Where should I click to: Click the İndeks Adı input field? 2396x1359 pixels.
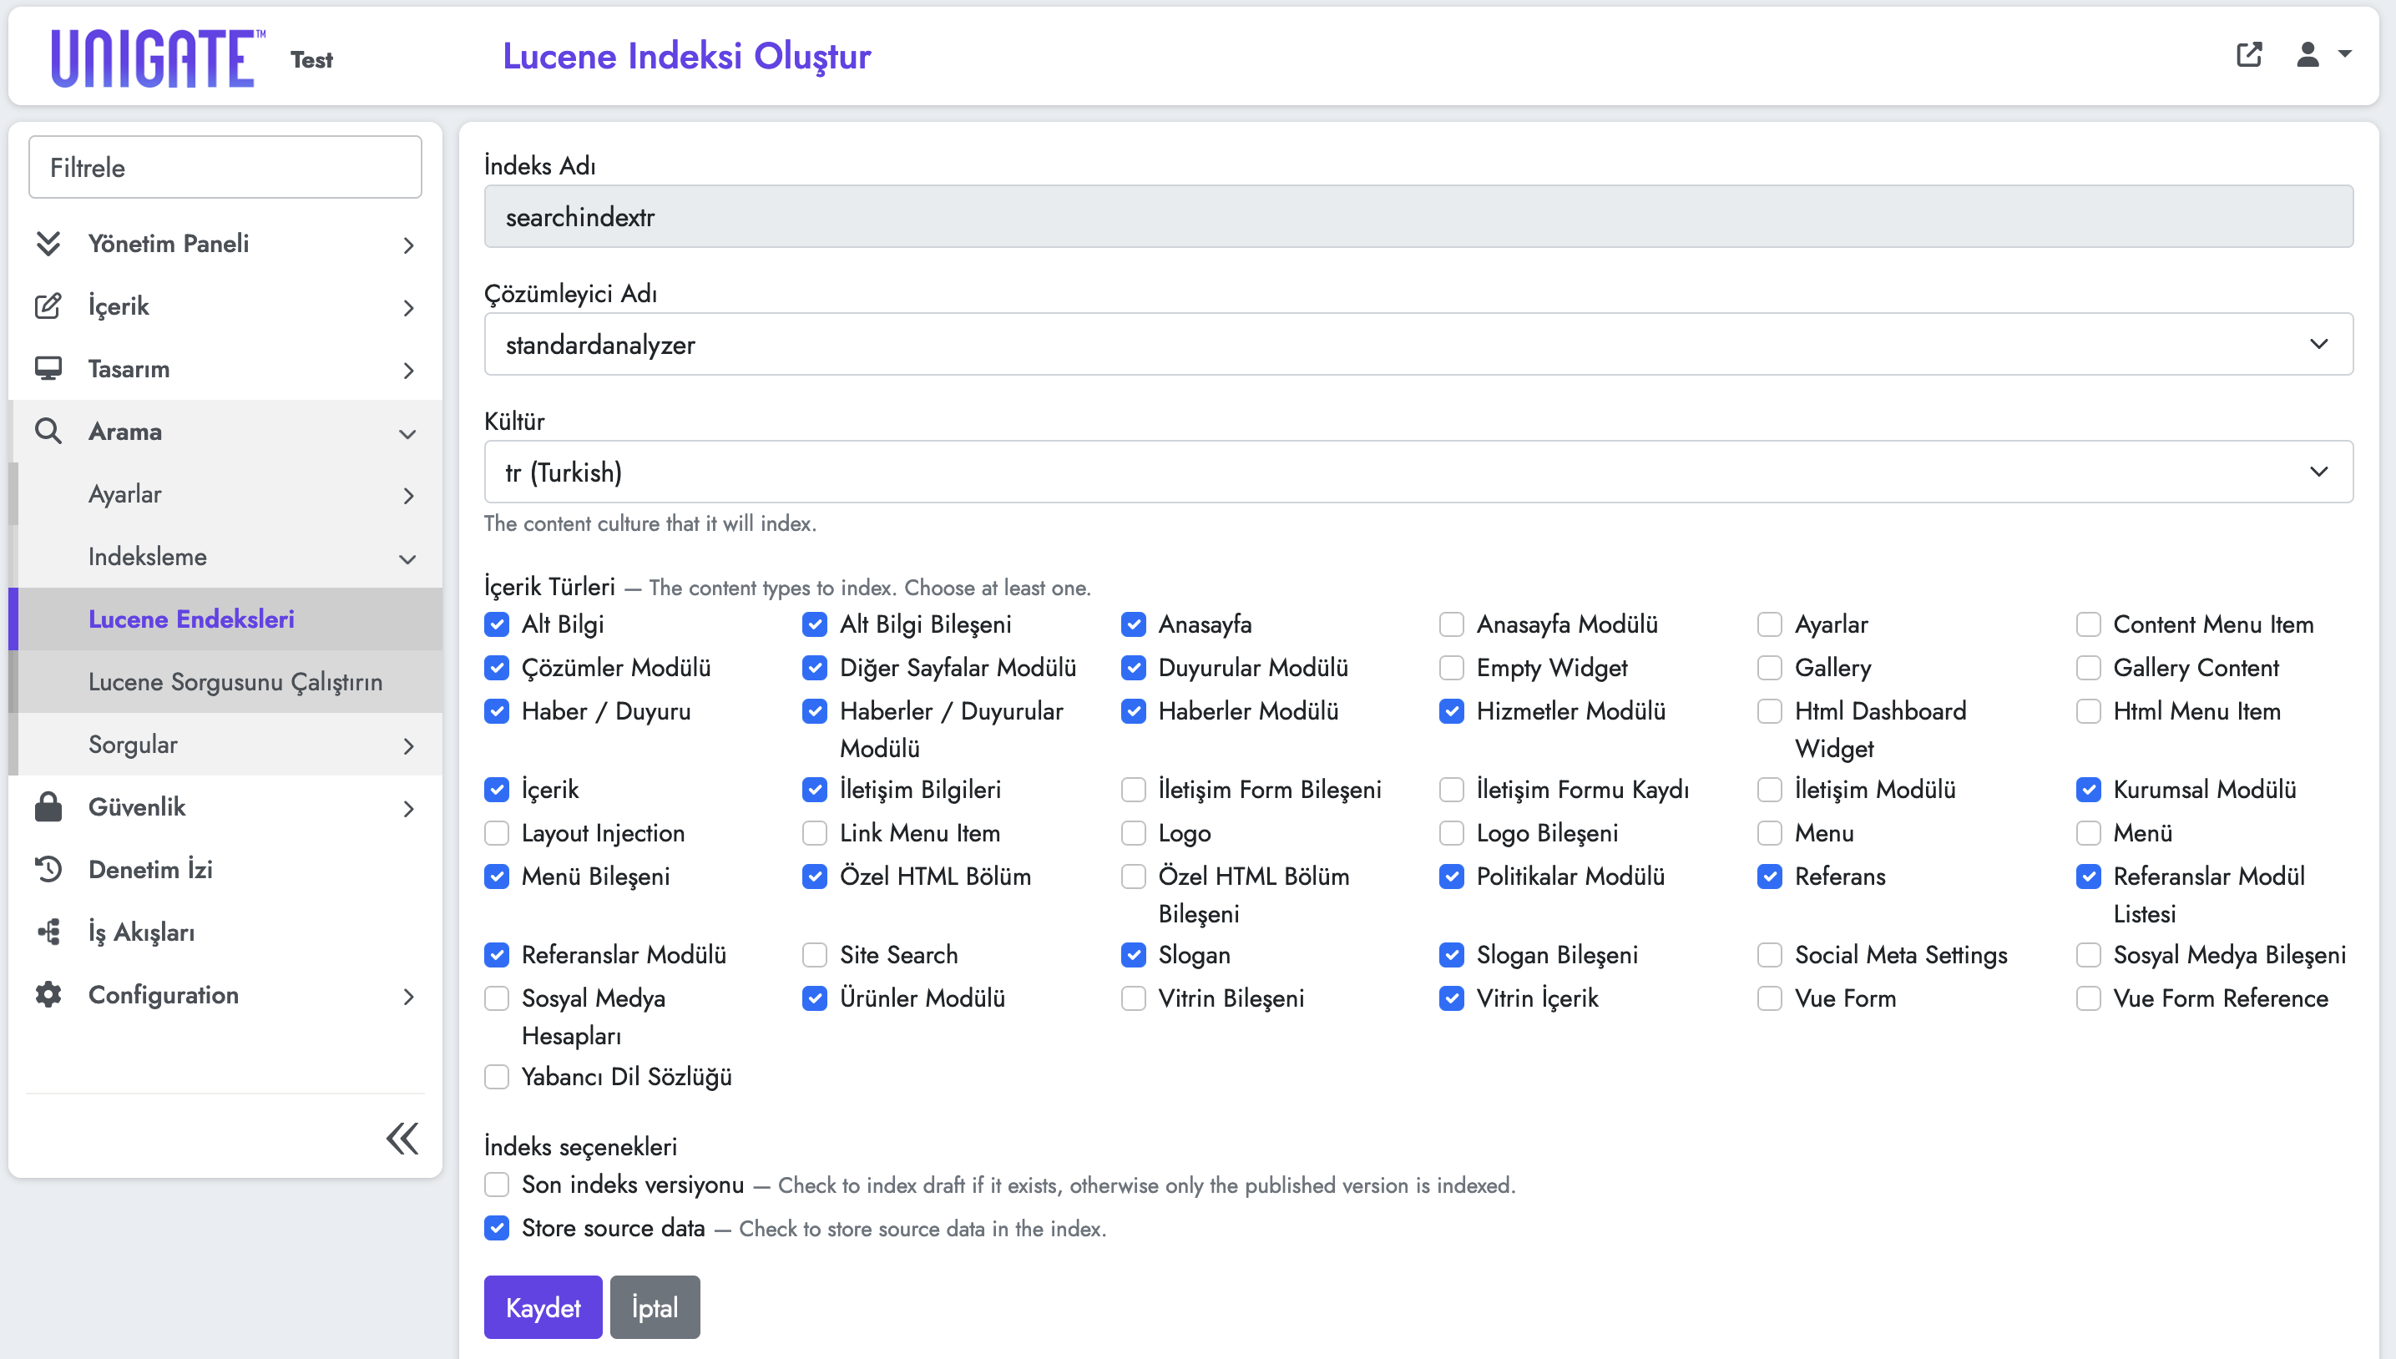(x=1418, y=215)
